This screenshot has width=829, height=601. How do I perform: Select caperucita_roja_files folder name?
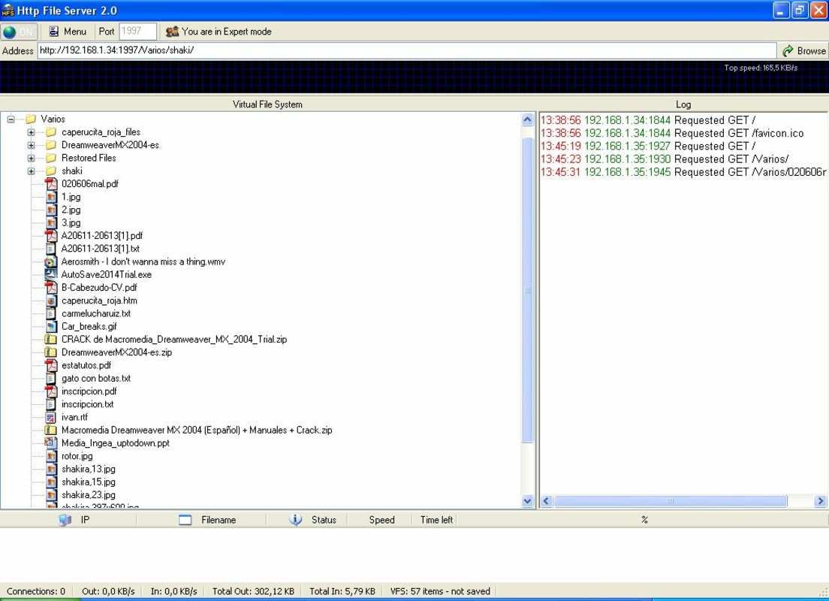tap(101, 132)
